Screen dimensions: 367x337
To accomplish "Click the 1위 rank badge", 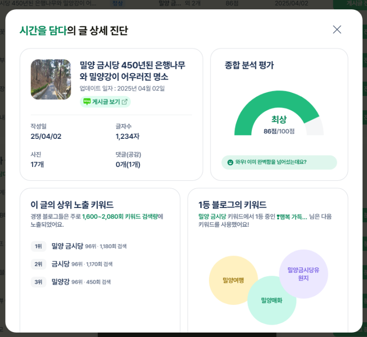I will click(39, 246).
